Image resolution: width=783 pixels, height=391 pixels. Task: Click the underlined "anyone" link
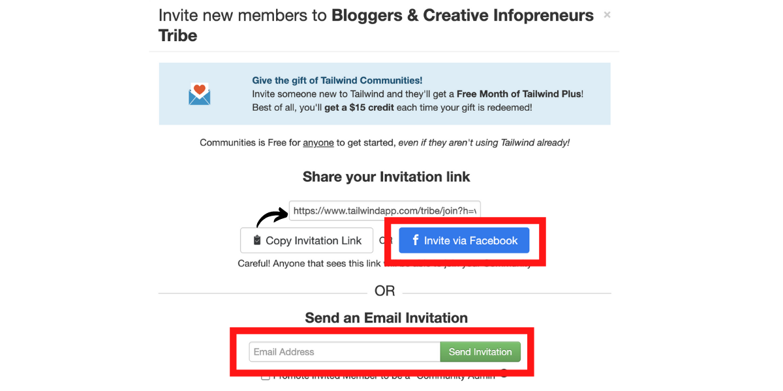pos(318,142)
